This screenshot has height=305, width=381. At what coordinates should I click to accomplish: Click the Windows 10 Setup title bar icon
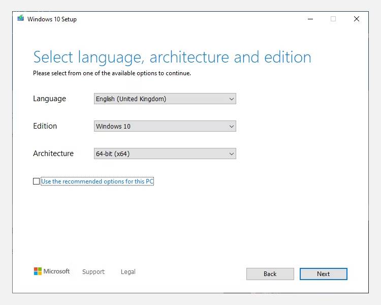point(20,19)
